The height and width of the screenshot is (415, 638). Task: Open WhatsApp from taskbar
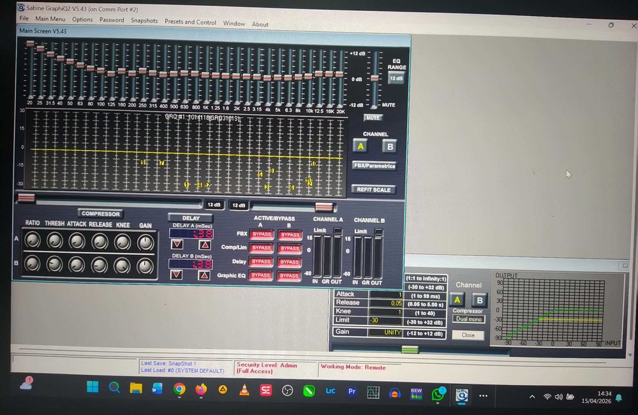(x=438, y=394)
